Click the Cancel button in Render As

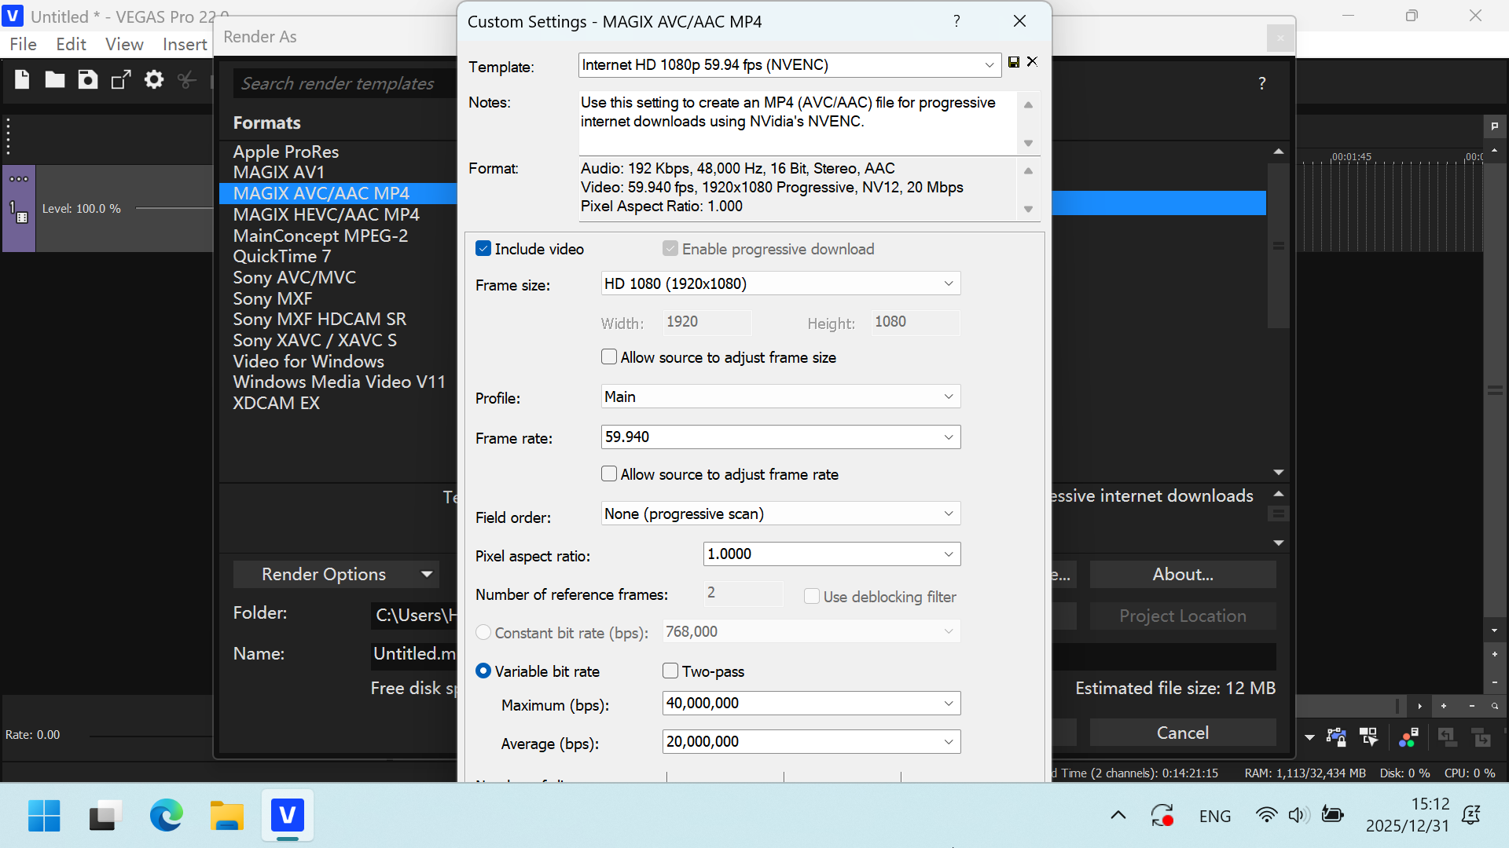(x=1182, y=733)
